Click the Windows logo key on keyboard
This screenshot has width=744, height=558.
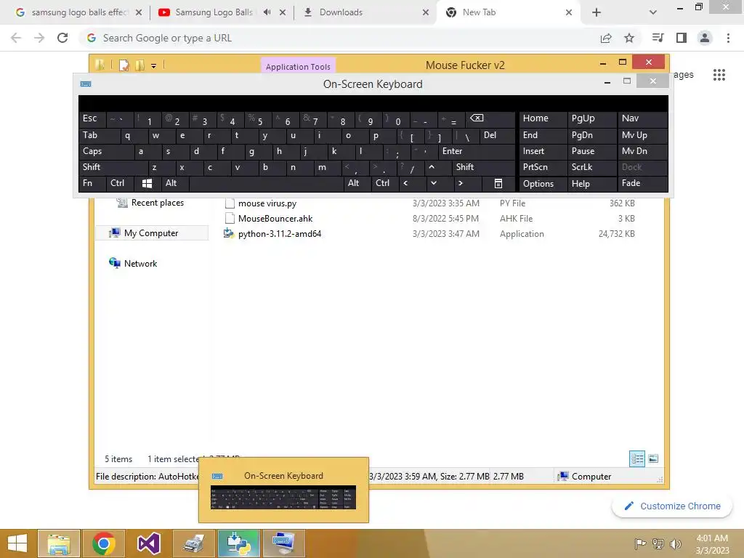(147, 183)
